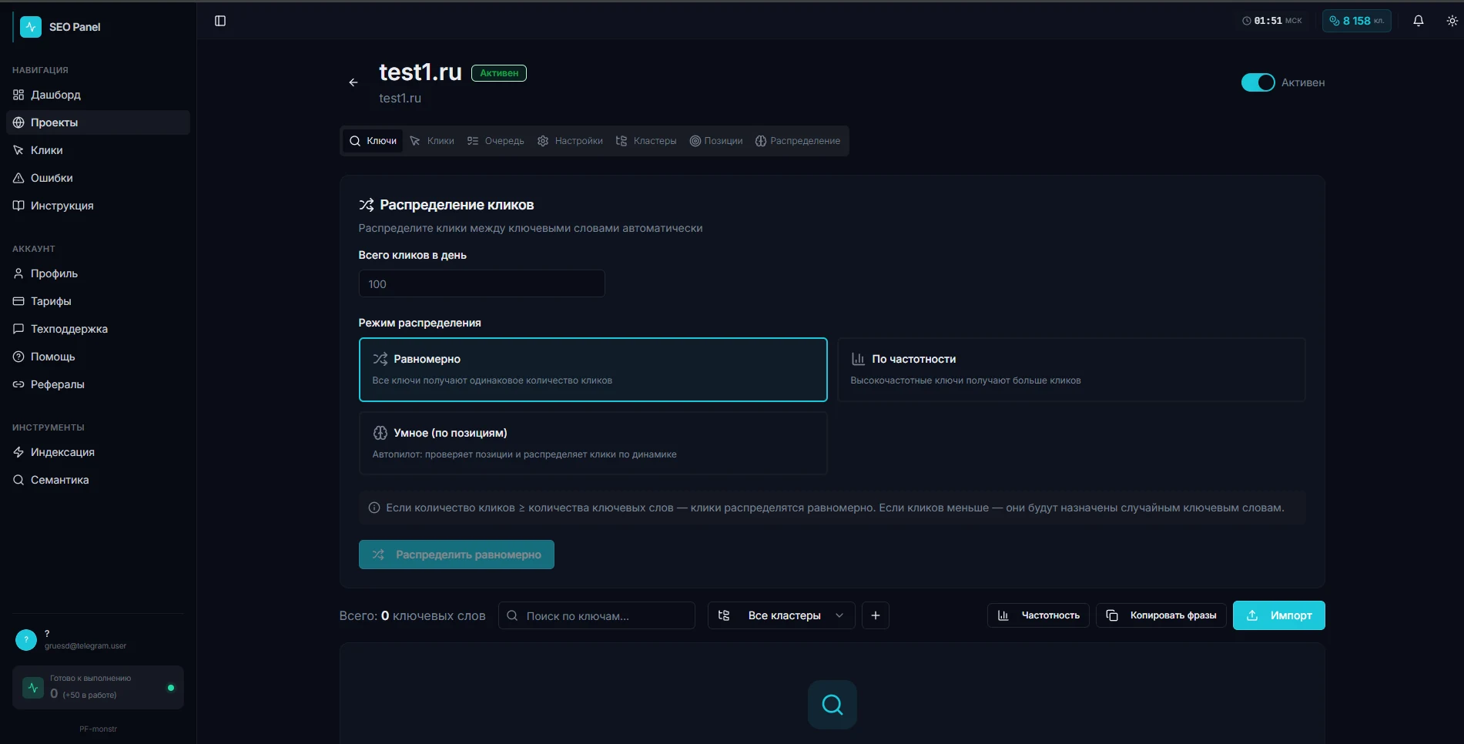Open the Позиции tab
Screen dimensions: 1464x744
(716, 141)
